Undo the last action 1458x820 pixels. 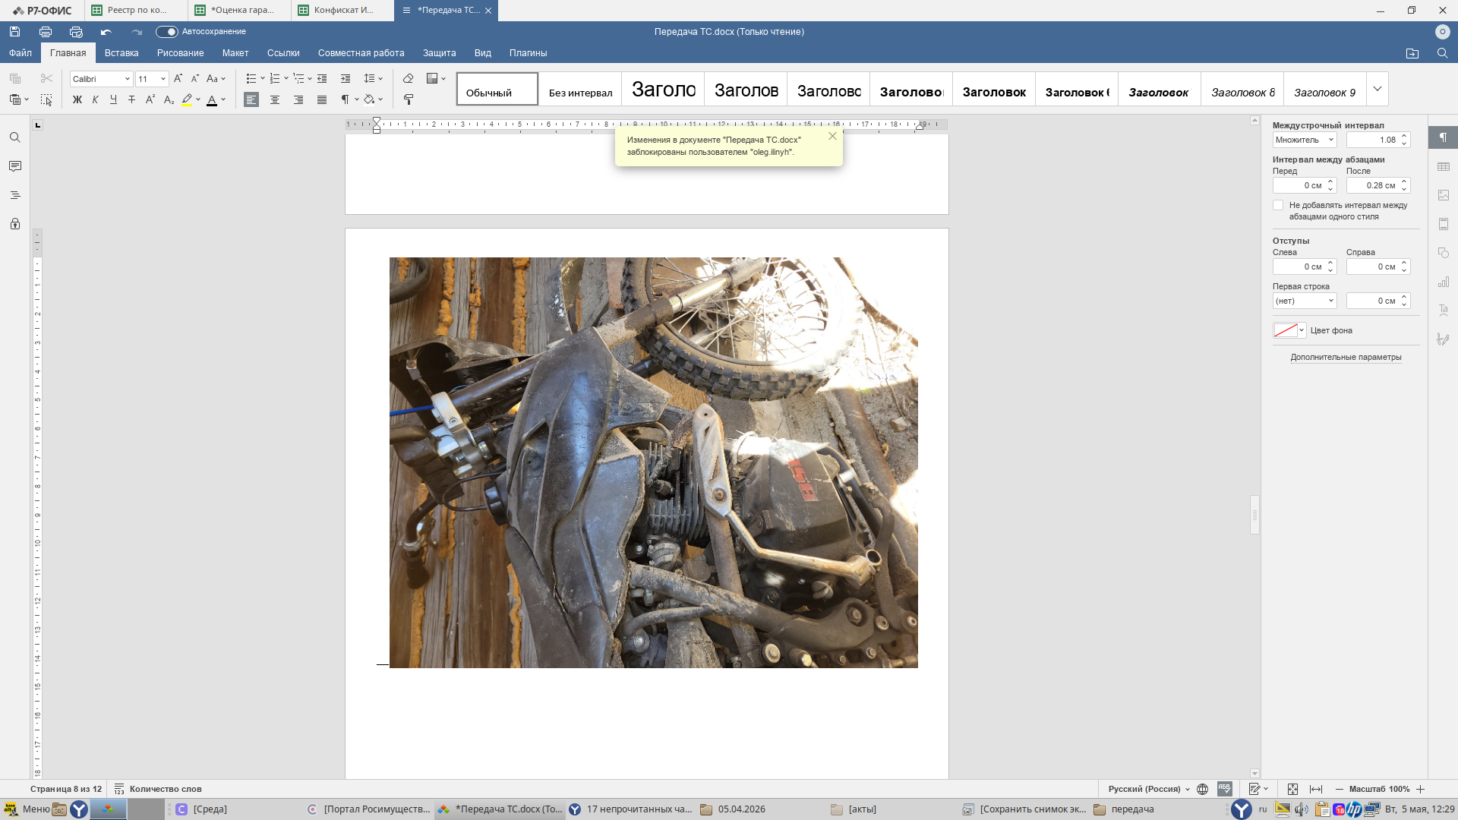(106, 32)
